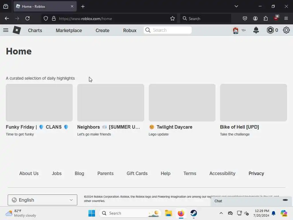
Task: Open the Roblox settings gear
Action: [x=286, y=30]
